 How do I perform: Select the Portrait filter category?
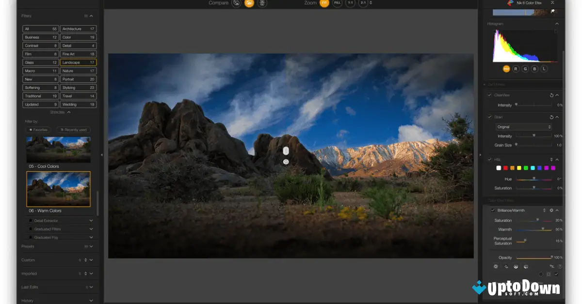pyautogui.click(x=79, y=79)
